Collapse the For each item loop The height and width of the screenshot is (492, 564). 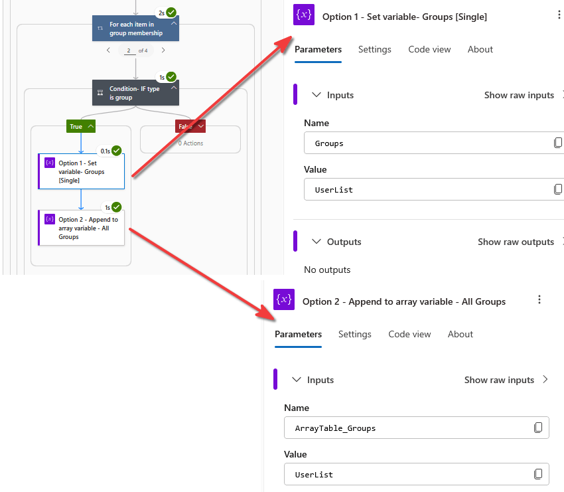[x=174, y=24]
